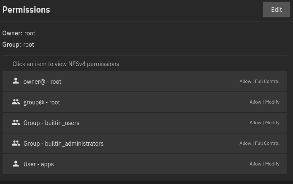Click the Group: root label
This screenshot has width=293, height=184.
[18, 45]
